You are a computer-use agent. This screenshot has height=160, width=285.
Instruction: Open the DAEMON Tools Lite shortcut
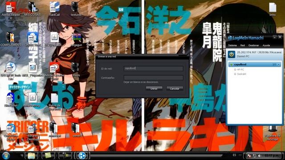pyautogui.click(x=11, y=71)
